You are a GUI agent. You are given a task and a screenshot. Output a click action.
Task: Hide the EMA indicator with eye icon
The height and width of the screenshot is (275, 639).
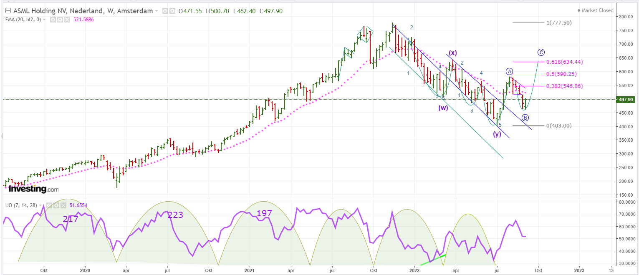[53, 19]
